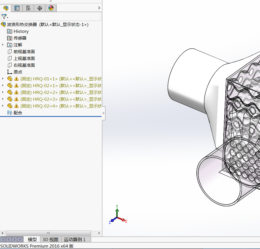The height and width of the screenshot is (249, 260).
Task: Click the warning icon on HRQ-02<2>
Action: click(16, 93)
